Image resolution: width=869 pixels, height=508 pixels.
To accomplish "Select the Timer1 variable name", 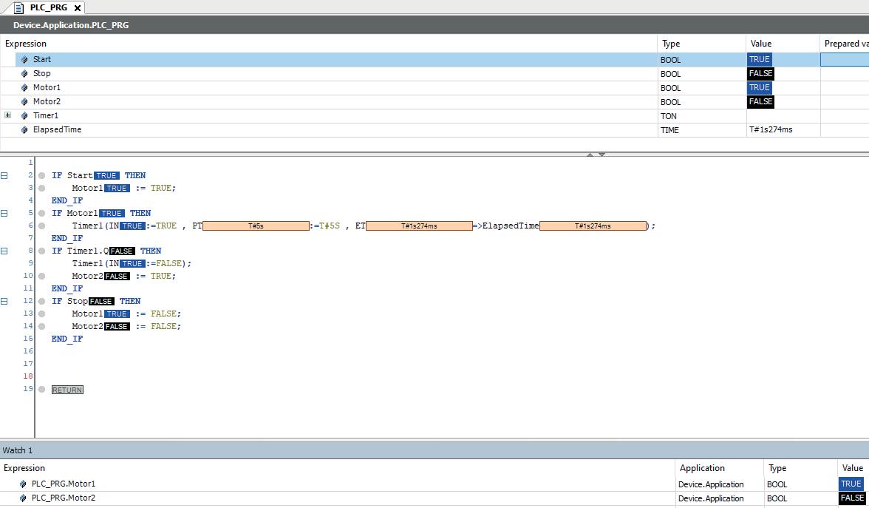I will point(46,115).
